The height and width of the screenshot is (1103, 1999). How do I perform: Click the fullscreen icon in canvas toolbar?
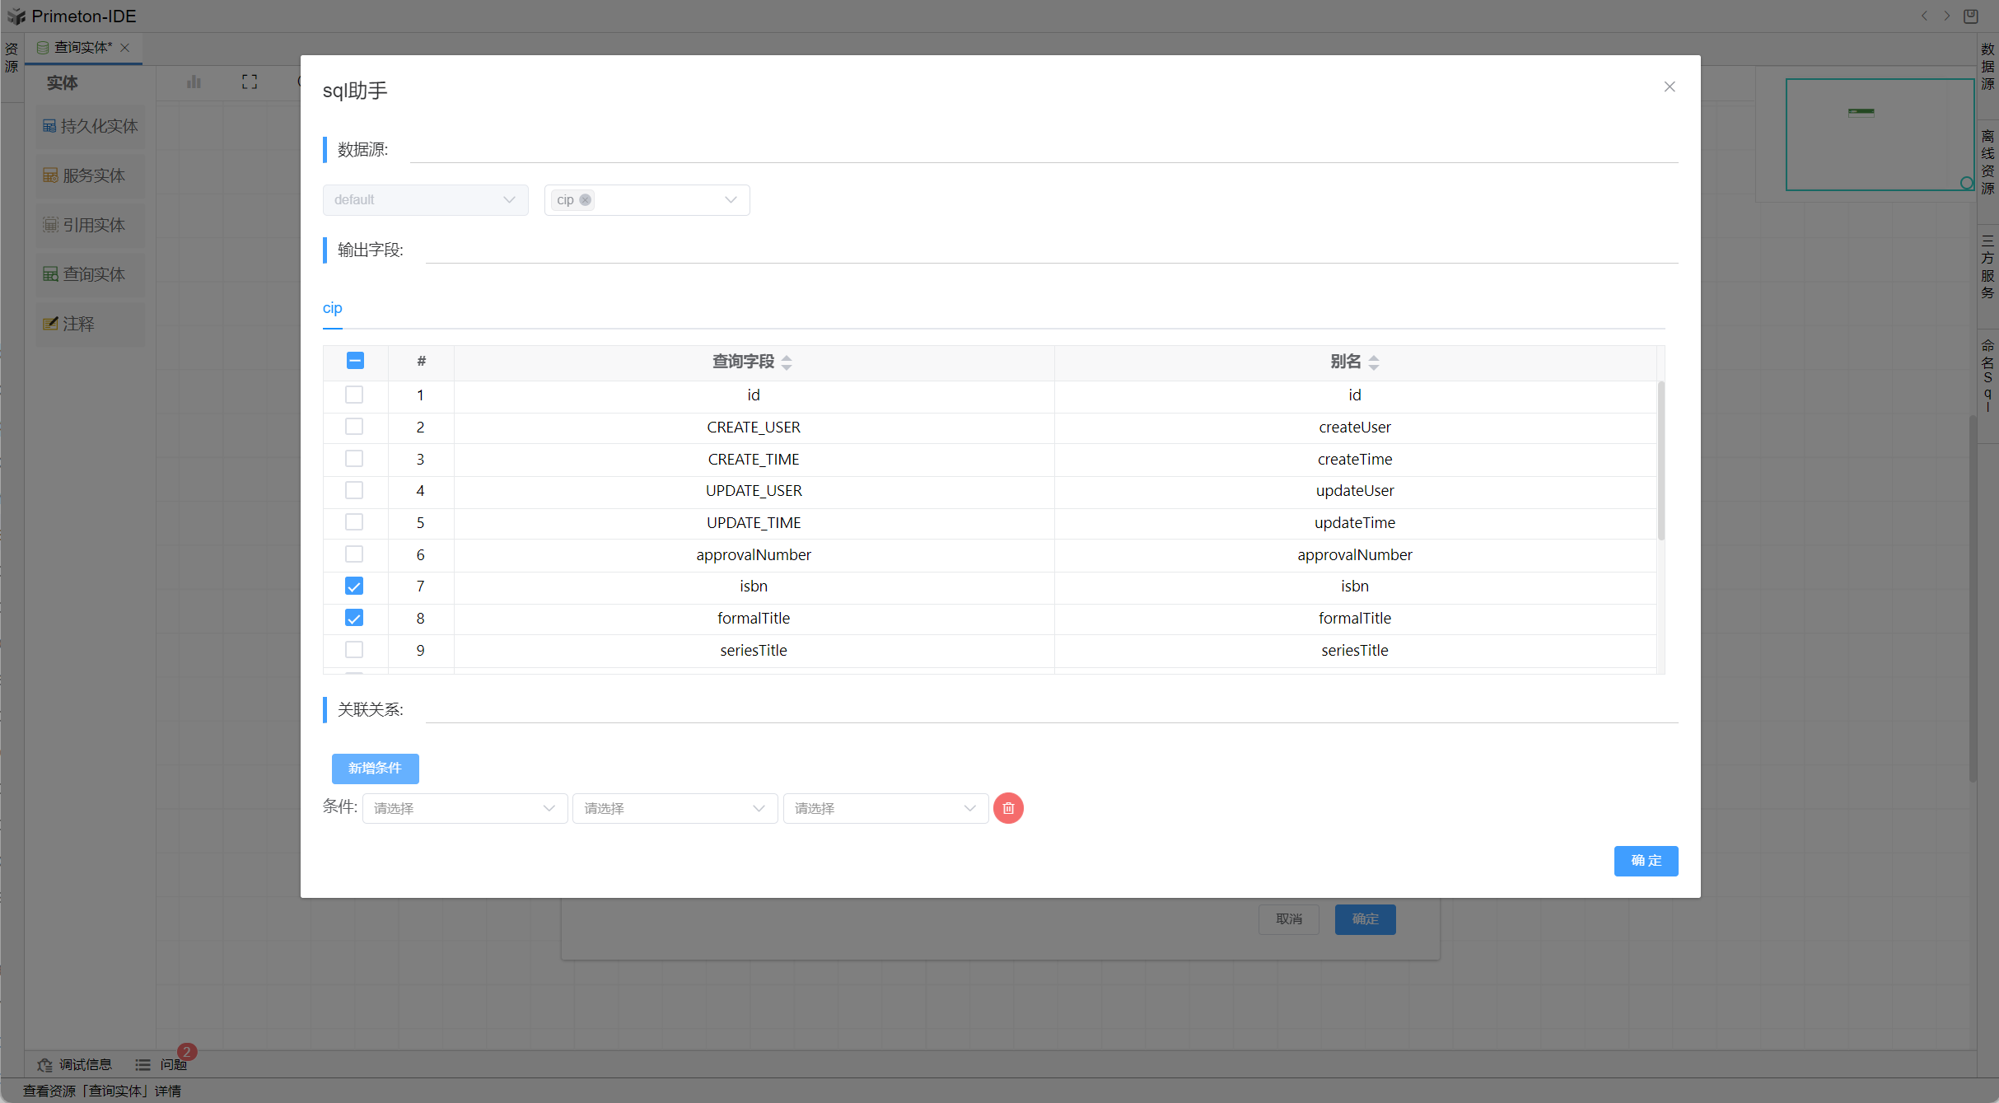[x=250, y=82]
